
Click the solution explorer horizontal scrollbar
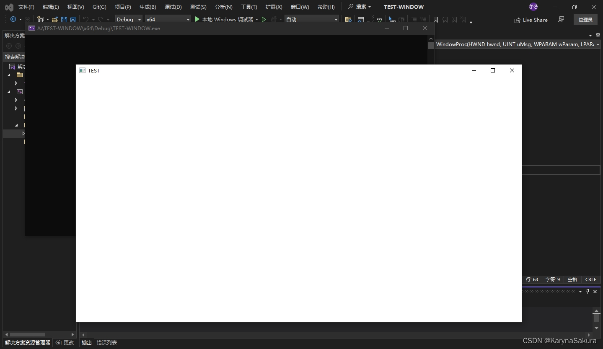(x=28, y=335)
